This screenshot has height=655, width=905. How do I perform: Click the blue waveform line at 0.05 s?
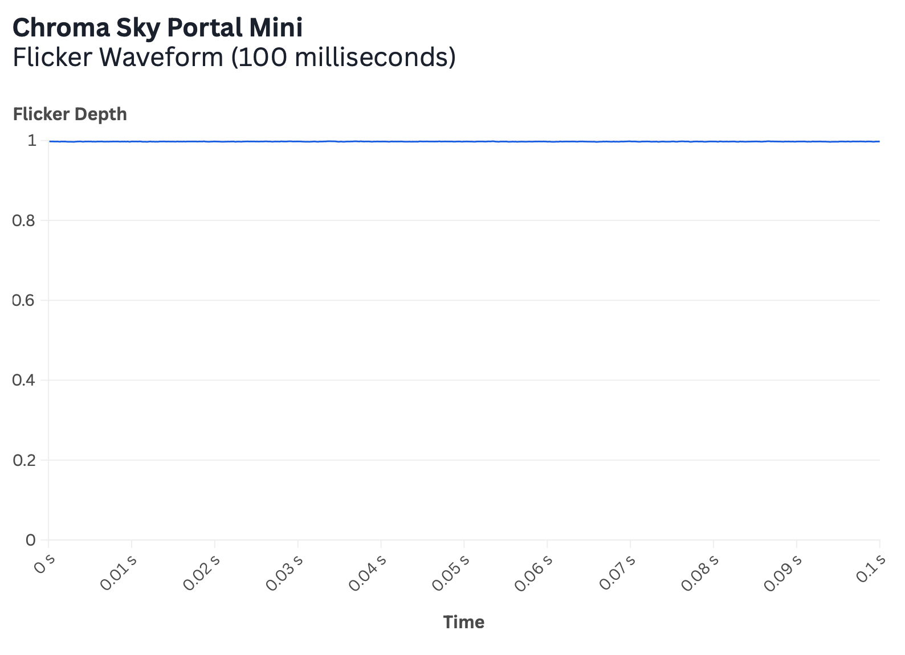pyautogui.click(x=464, y=141)
